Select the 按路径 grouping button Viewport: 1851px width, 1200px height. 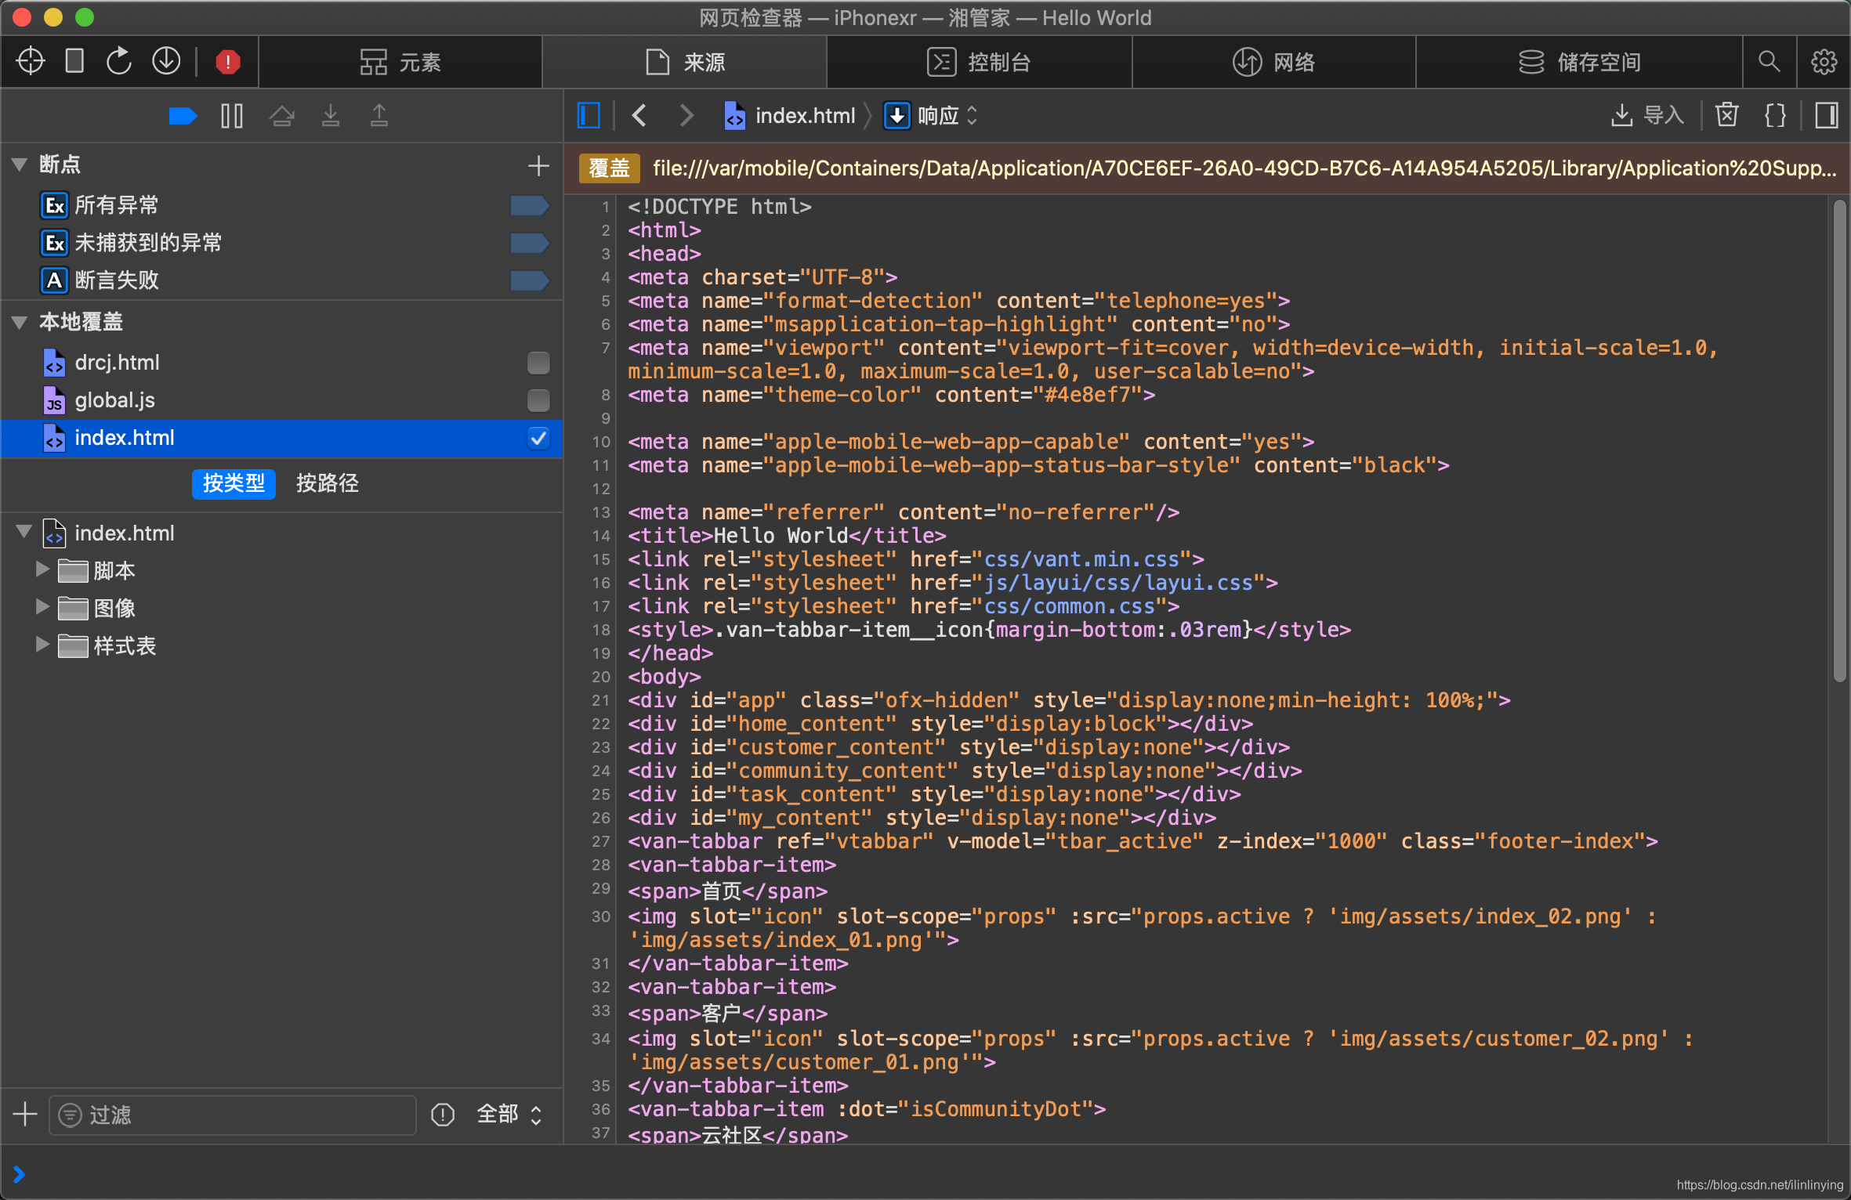click(x=327, y=483)
